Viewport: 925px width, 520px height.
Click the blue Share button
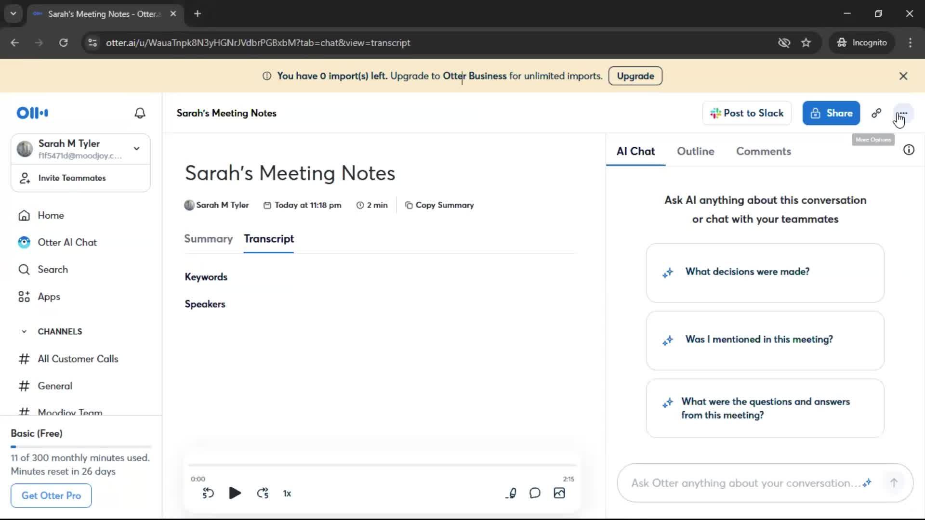(x=831, y=113)
